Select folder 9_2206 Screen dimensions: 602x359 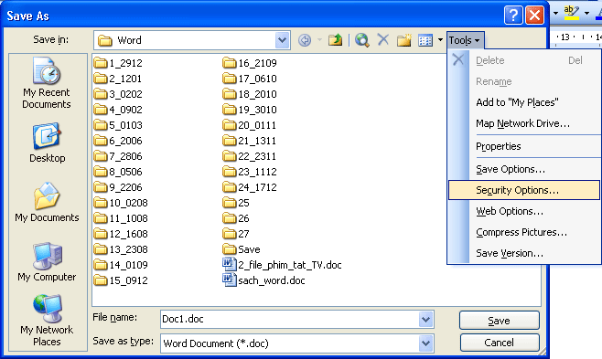point(118,187)
